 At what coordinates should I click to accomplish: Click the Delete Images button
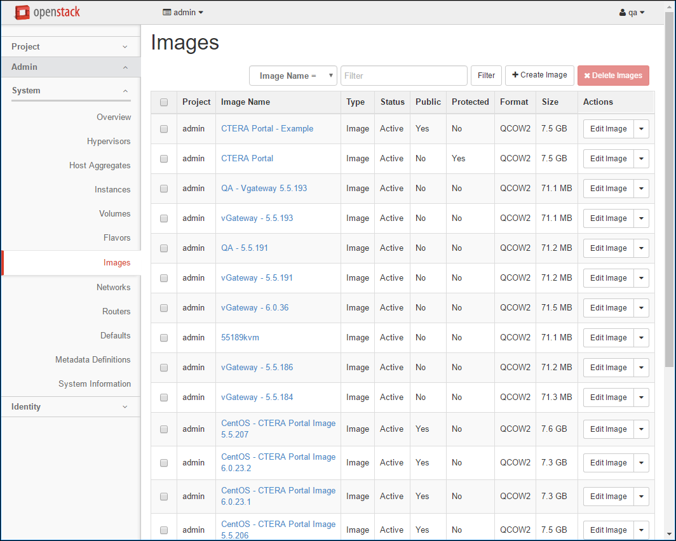click(613, 76)
